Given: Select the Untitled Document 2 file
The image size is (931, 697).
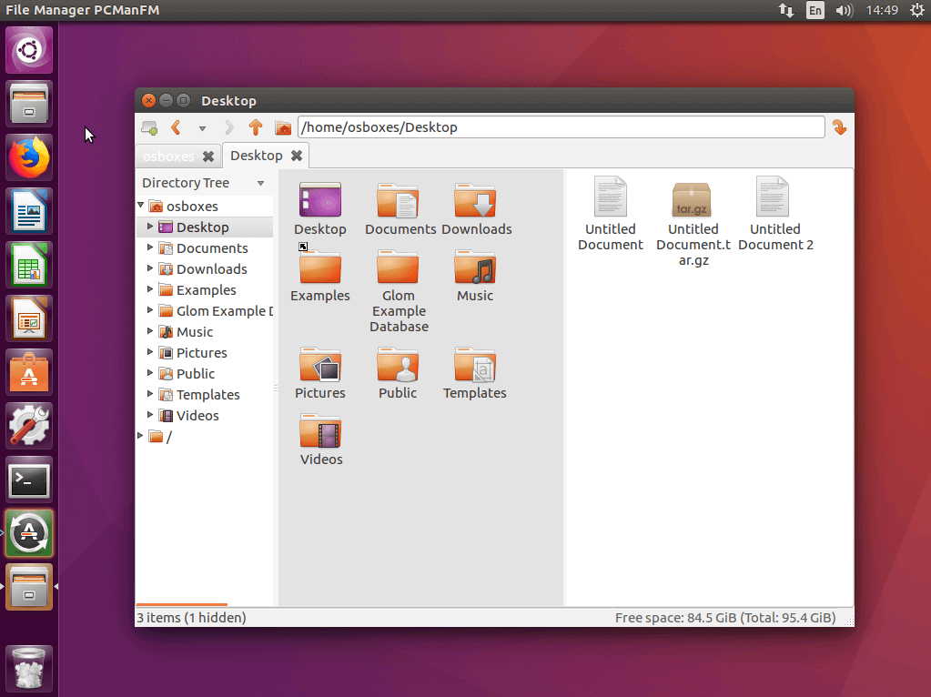Looking at the screenshot, I should [774, 198].
